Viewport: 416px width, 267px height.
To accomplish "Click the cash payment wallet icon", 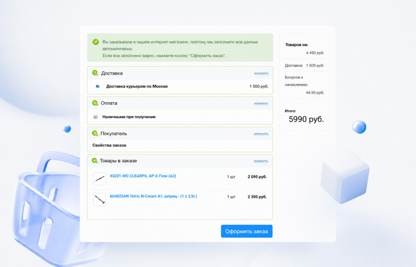I will pyautogui.click(x=95, y=117).
